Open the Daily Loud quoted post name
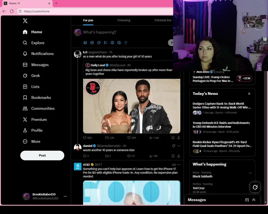268x214 pixels. 98,65
